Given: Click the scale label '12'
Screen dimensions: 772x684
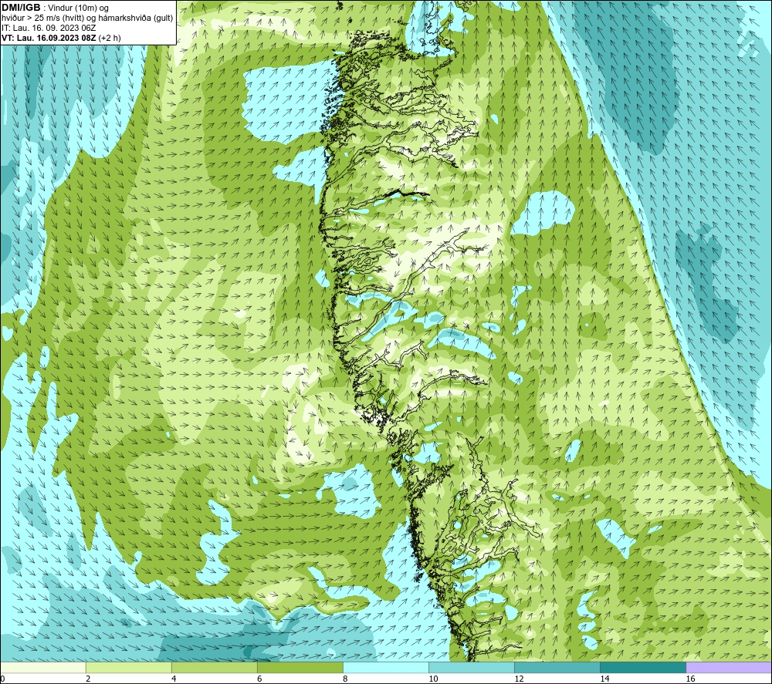Looking at the screenshot, I should 519,679.
